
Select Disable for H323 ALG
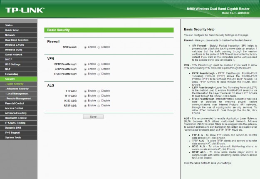99,101
